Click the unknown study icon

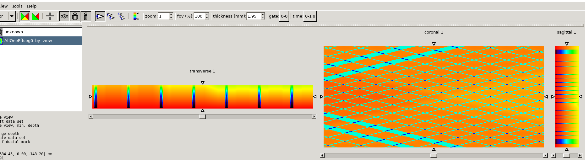pyautogui.click(x=1, y=32)
